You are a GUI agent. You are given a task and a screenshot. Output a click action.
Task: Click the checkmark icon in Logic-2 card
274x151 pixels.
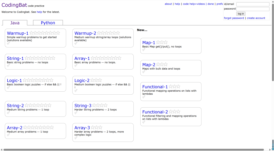pos(76,91)
